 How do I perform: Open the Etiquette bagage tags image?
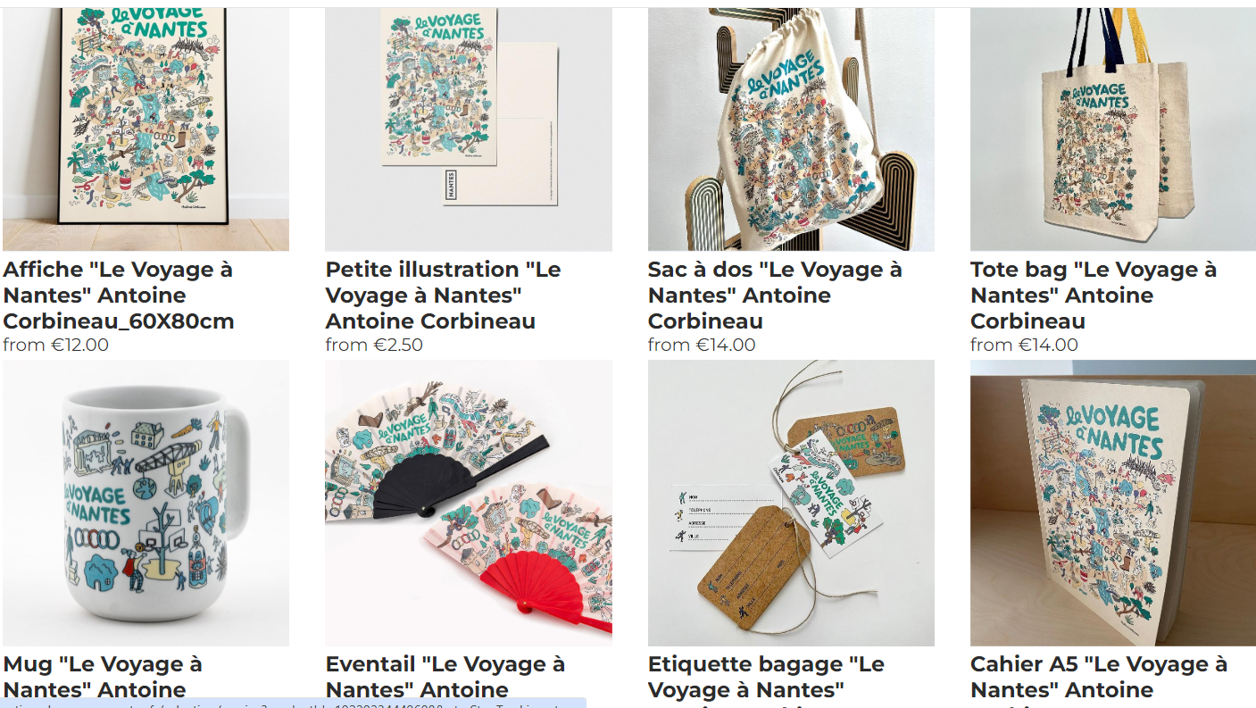(791, 503)
